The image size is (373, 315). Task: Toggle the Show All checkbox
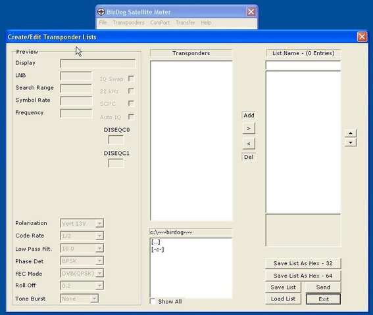click(x=153, y=301)
